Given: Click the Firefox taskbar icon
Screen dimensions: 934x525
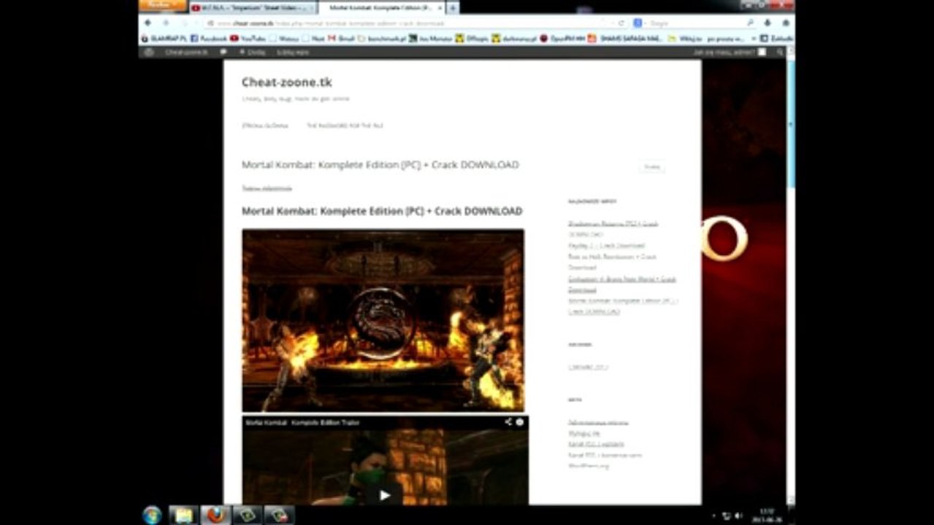Looking at the screenshot, I should [215, 515].
